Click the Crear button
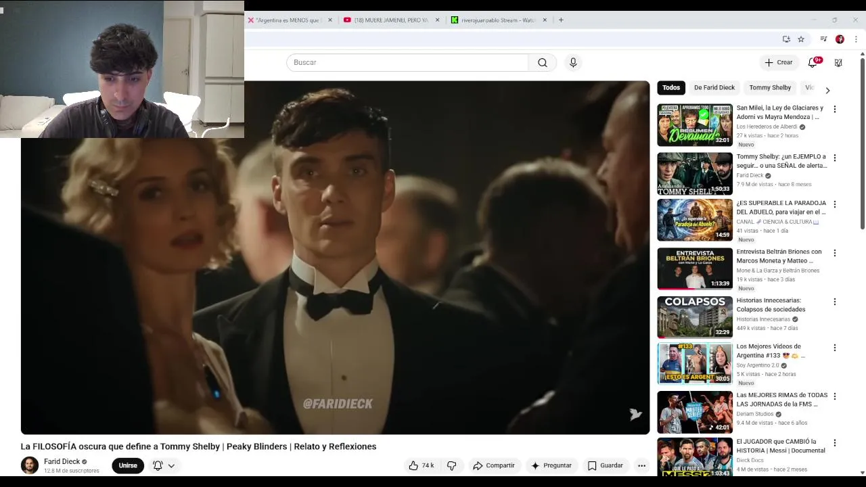Viewport: 866px width, 487px height. (x=779, y=62)
